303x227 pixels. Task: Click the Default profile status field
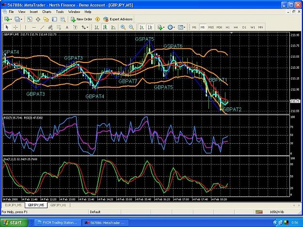coord(105,212)
